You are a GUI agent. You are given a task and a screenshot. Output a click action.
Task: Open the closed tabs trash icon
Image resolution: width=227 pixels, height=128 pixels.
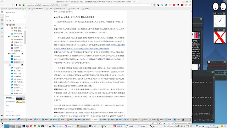coord(190,119)
